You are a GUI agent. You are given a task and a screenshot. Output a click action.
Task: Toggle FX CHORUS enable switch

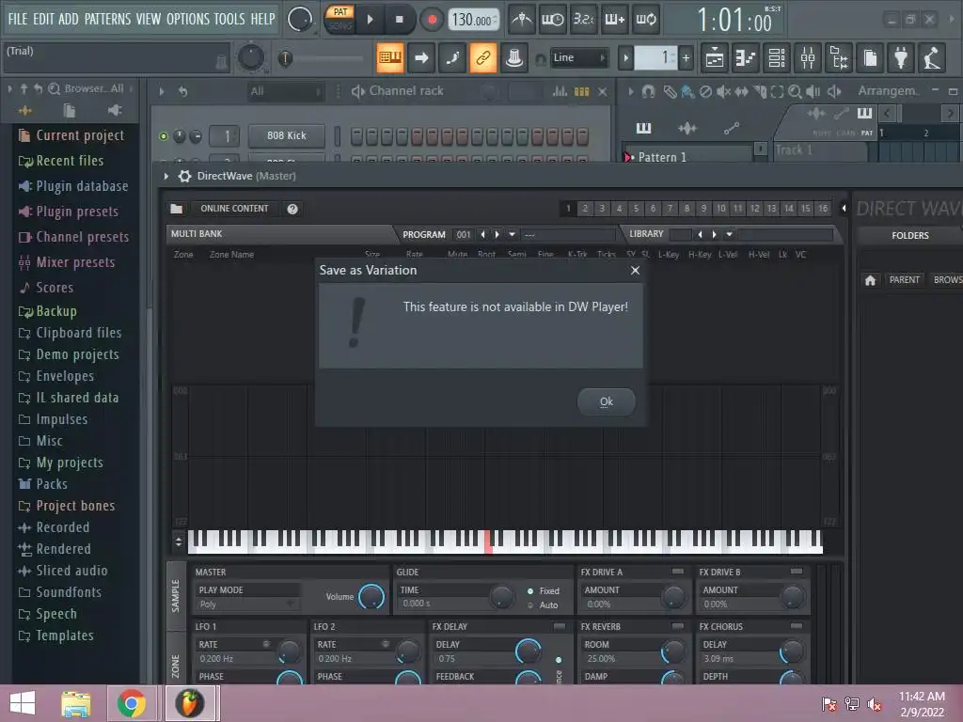pyautogui.click(x=796, y=626)
